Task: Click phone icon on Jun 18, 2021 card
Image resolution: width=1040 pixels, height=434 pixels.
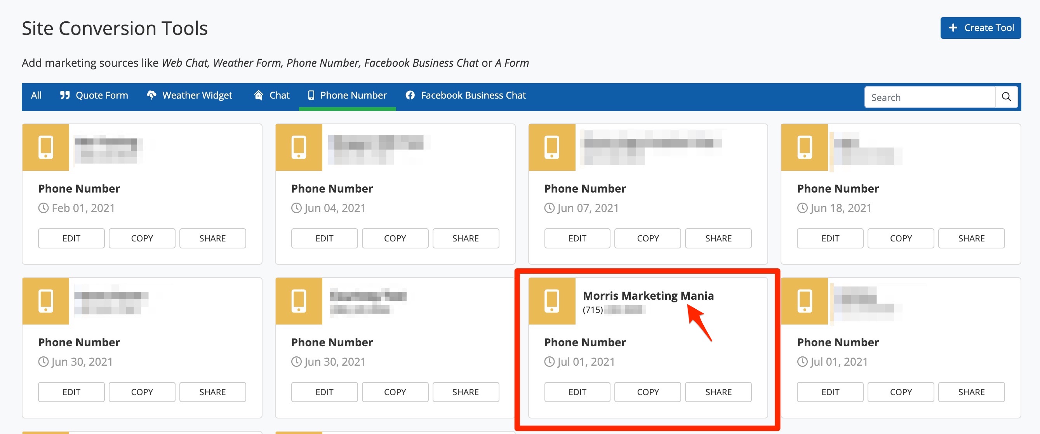Action: tap(804, 148)
